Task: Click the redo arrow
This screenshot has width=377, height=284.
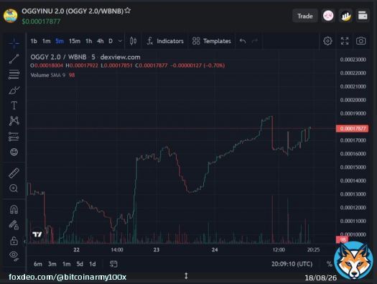Action: tap(255, 41)
